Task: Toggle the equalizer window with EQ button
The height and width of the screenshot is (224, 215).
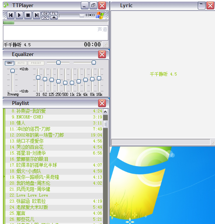Action: pos(45,13)
